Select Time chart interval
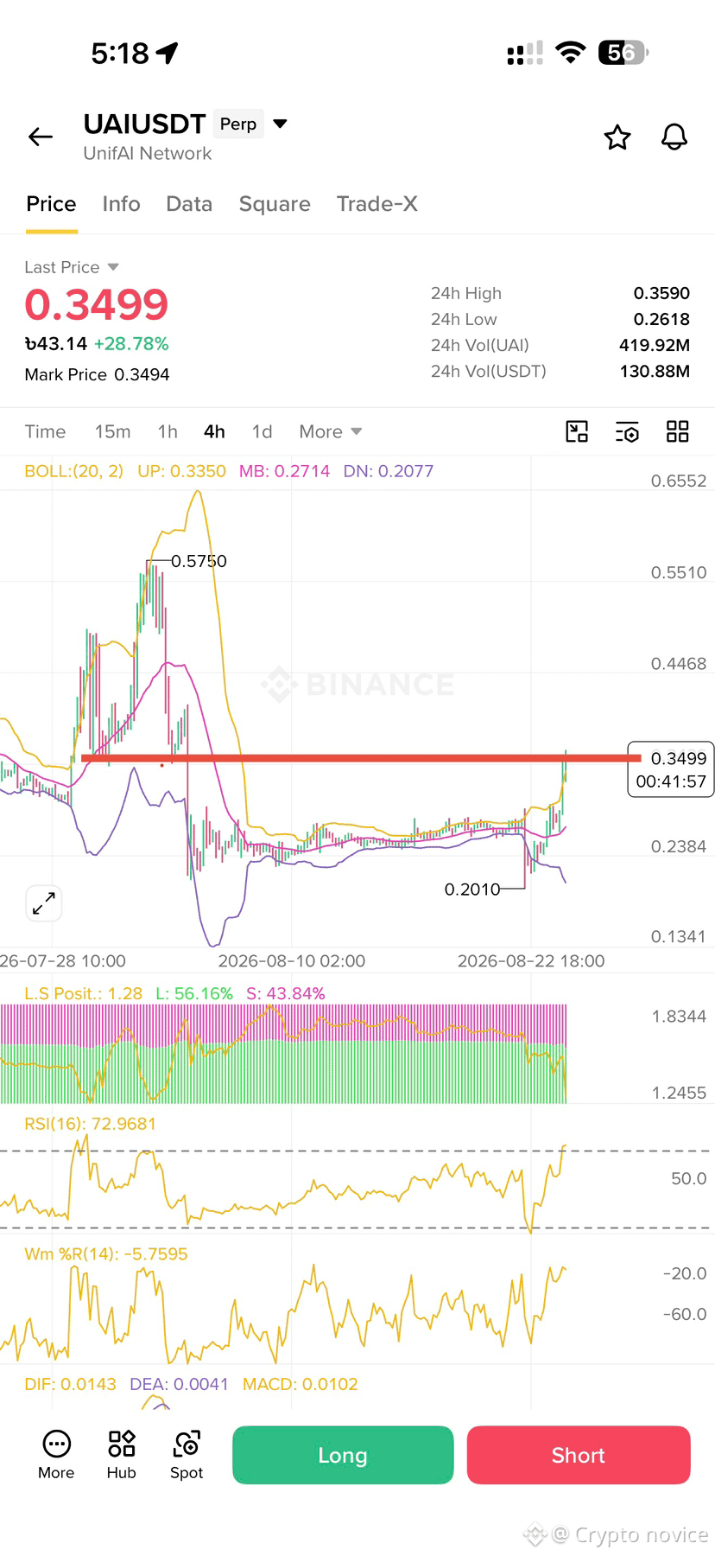 click(45, 431)
